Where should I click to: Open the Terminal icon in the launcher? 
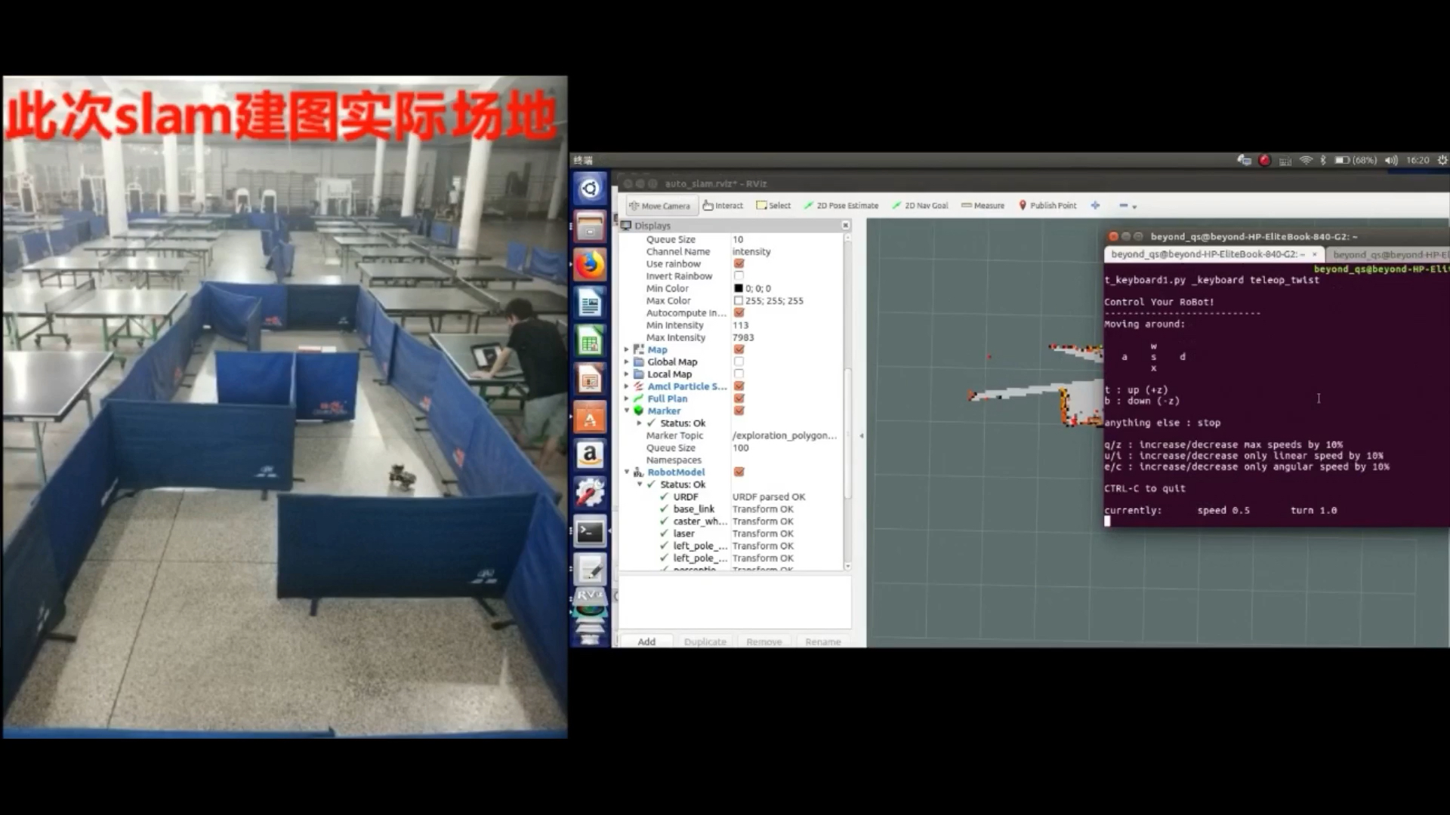pos(590,532)
